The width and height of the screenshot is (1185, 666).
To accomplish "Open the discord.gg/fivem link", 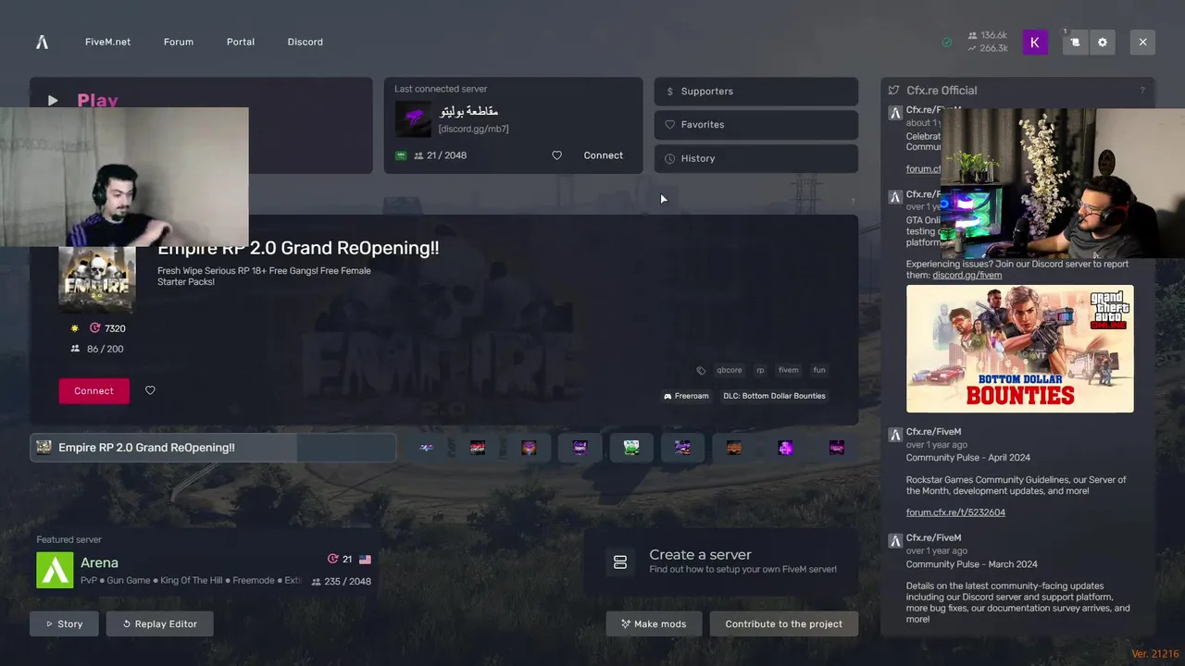I will pos(967,276).
